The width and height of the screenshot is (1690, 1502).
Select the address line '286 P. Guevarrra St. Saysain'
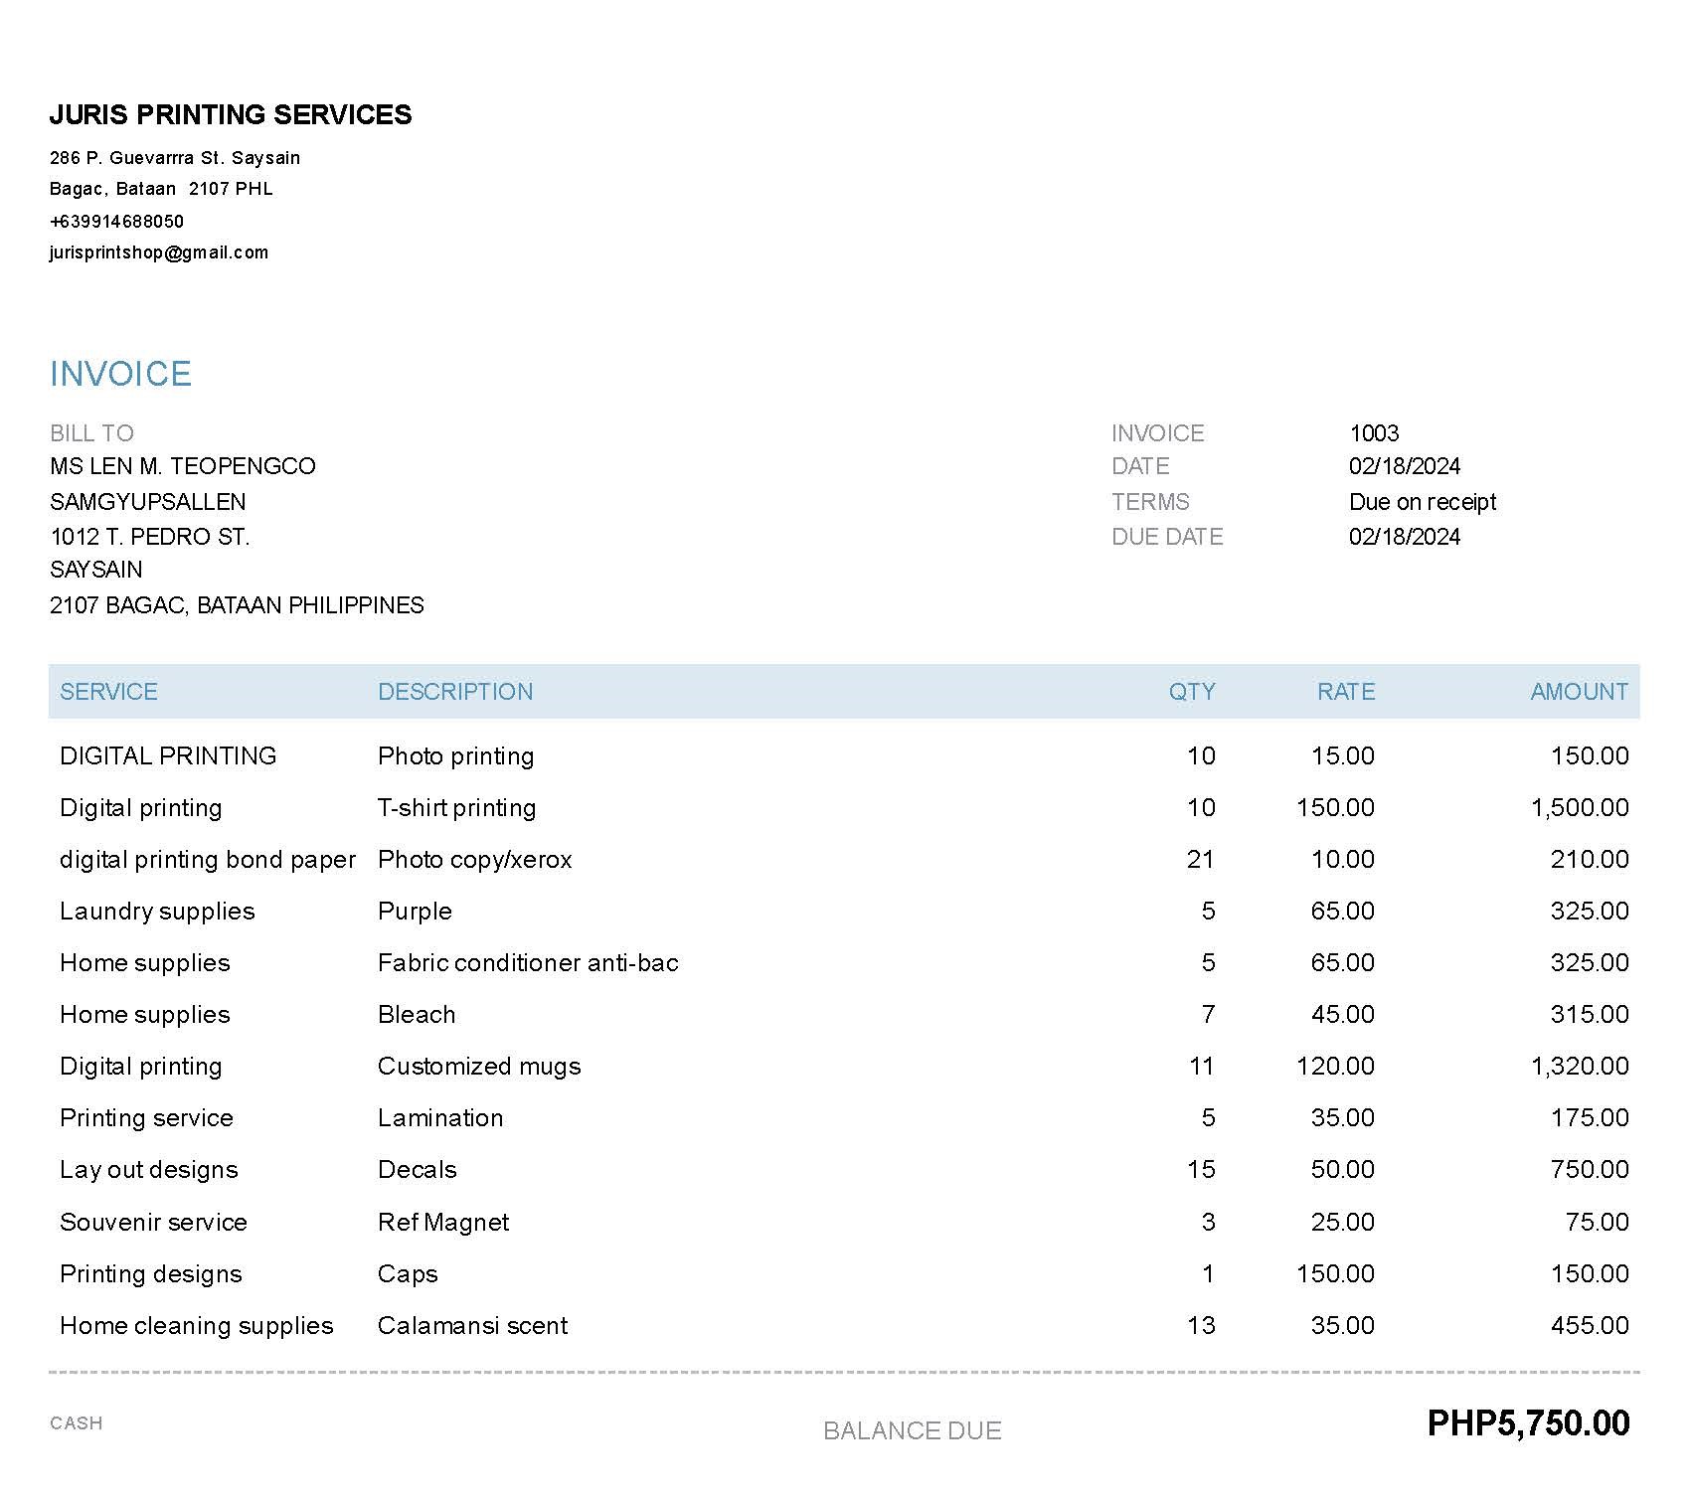175,158
